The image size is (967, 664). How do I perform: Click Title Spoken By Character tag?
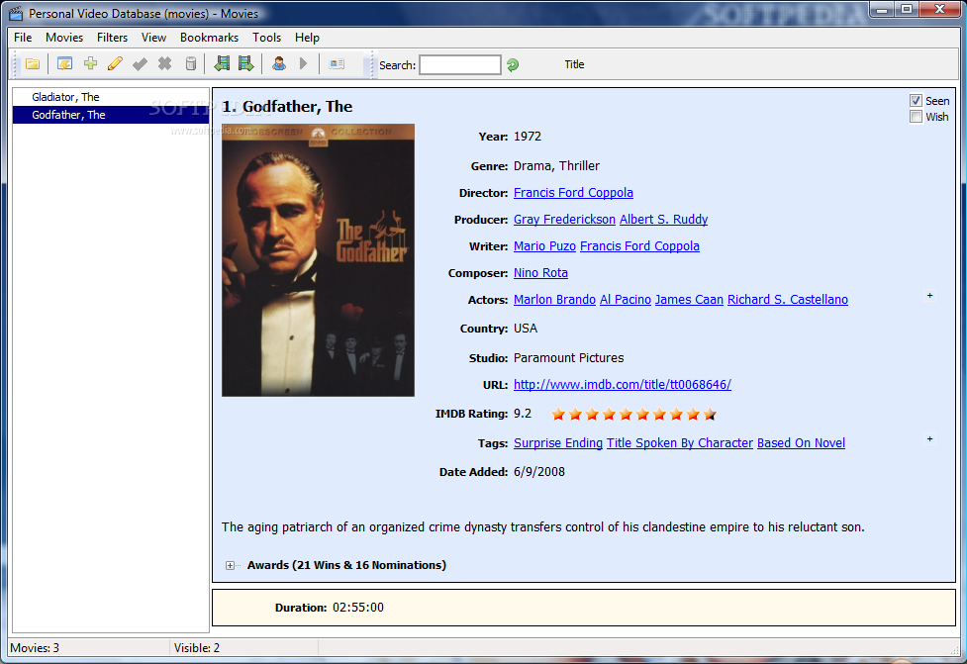click(680, 443)
